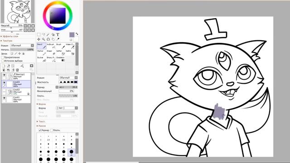
Task: Click the Navigator preview thumbnail
Action: (x=18, y=11)
